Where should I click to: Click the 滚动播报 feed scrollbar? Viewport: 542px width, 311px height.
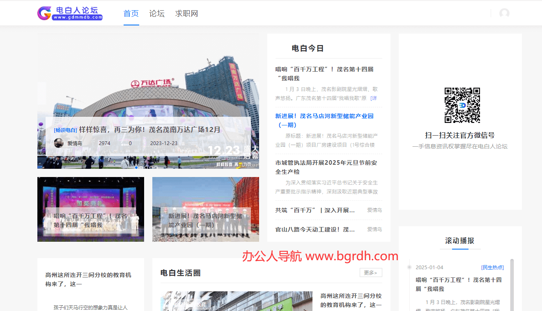pos(512,285)
